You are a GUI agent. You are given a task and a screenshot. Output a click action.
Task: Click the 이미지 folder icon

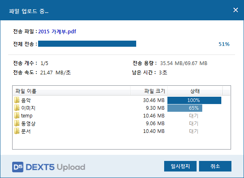(x=17, y=108)
